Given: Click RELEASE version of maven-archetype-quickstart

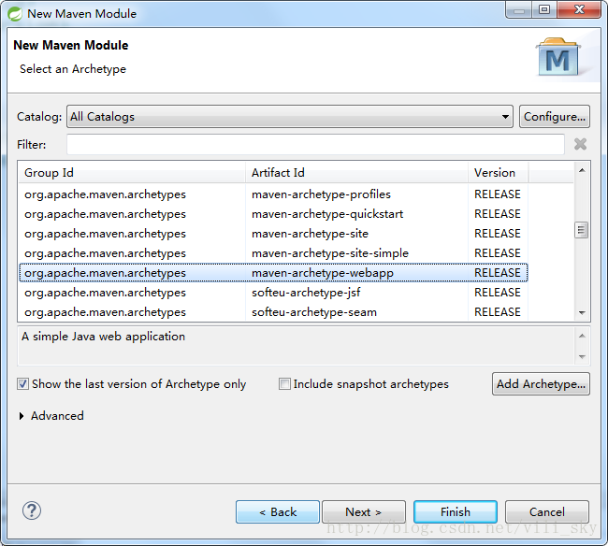Looking at the screenshot, I should click(x=498, y=214).
